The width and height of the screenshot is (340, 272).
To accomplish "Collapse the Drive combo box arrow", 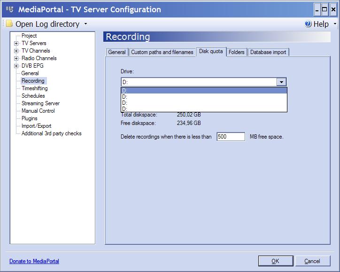I will pos(281,82).
